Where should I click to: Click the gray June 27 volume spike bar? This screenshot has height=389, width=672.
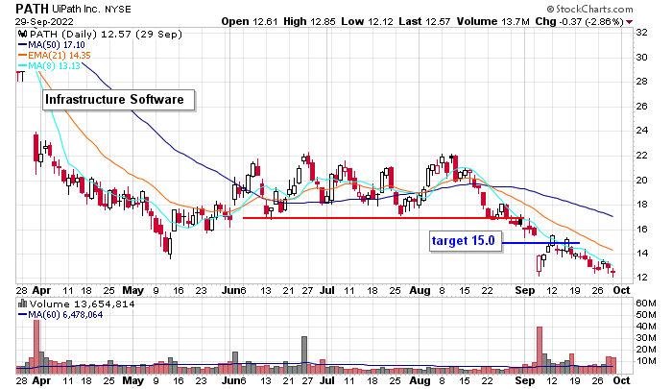point(304,354)
